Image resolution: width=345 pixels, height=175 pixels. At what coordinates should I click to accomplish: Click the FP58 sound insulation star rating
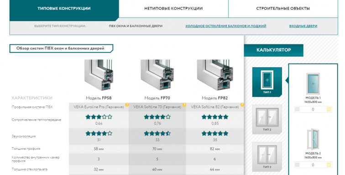[x=99, y=133]
